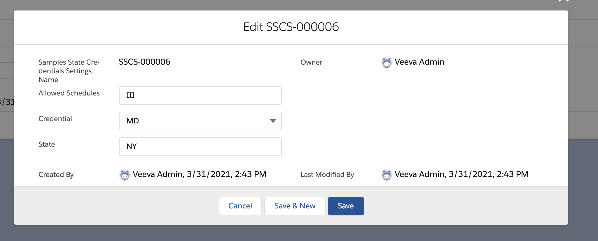The width and height of the screenshot is (598, 241).
Task: Save the record with the Save button
Action: coord(346,206)
